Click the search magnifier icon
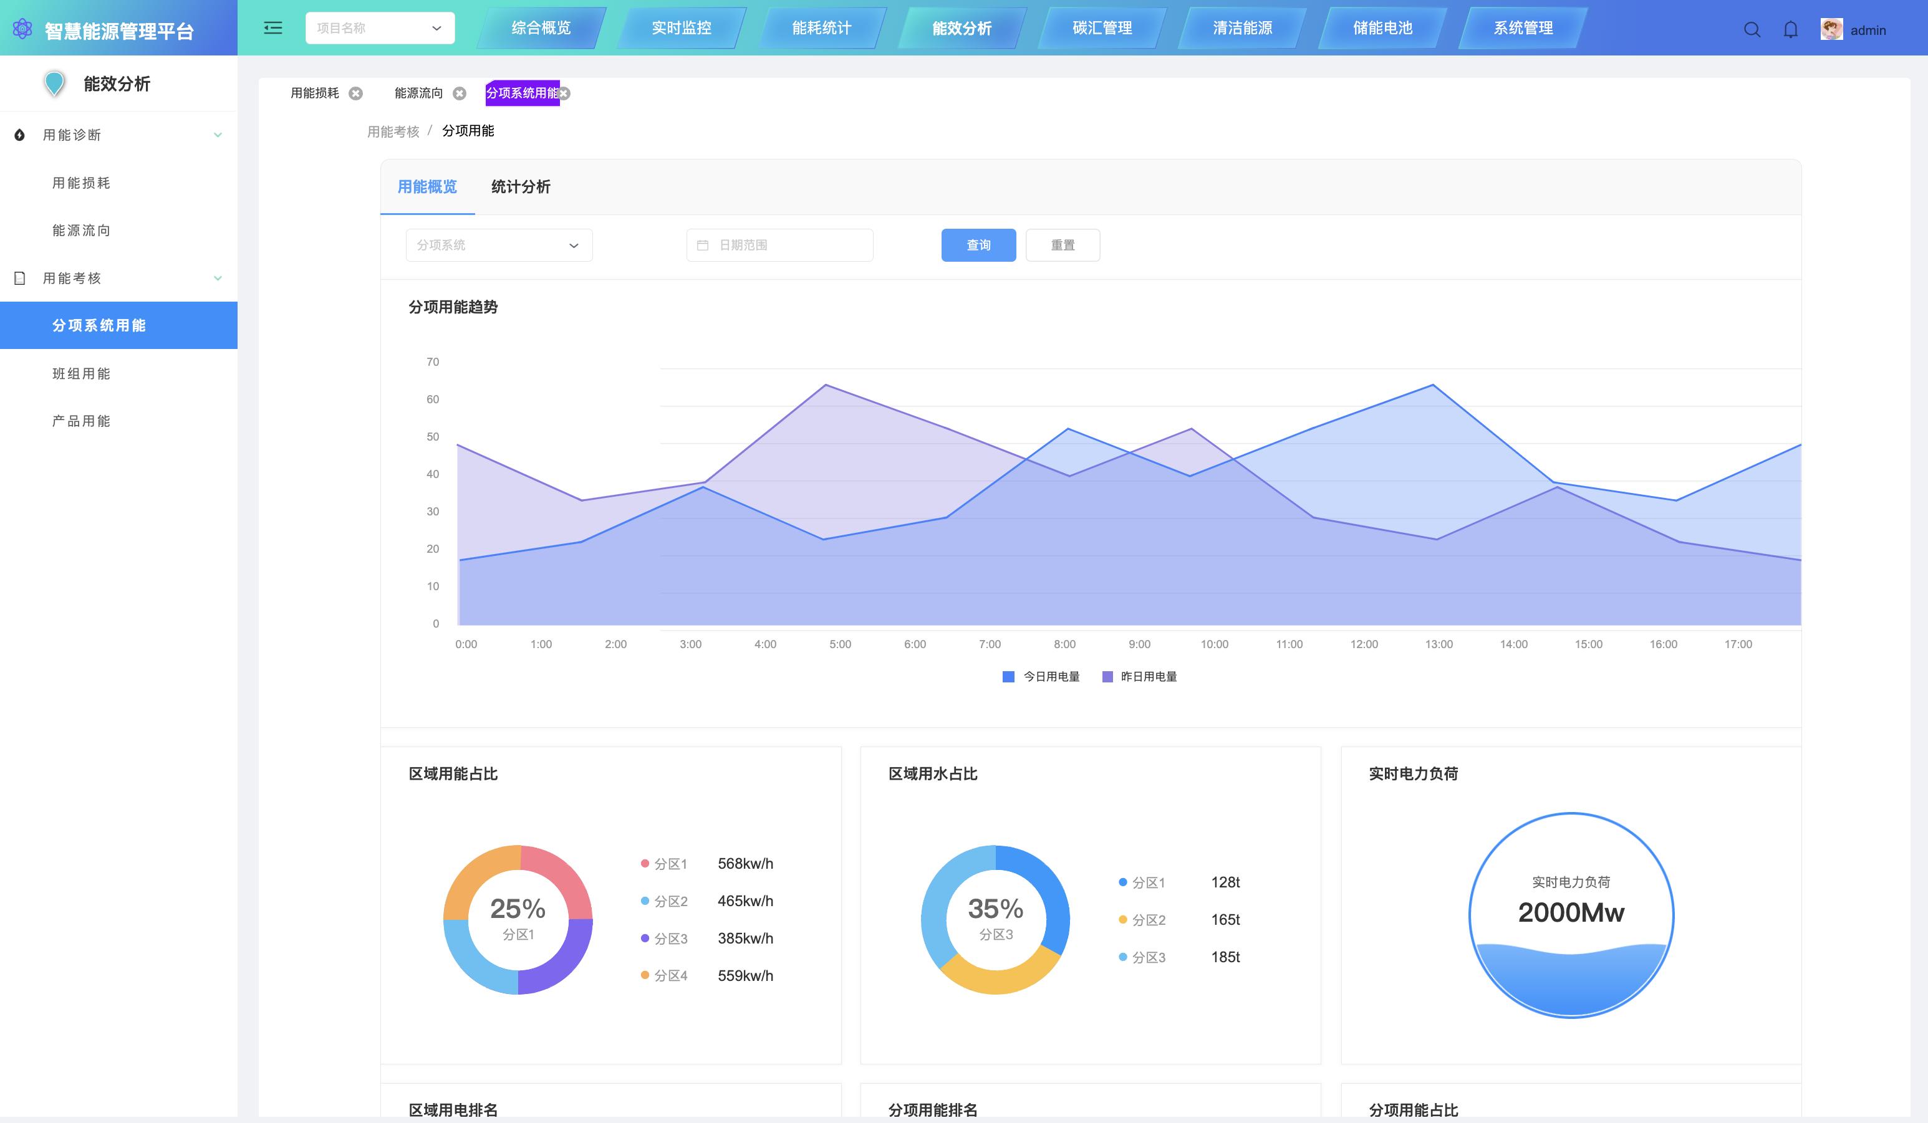The height and width of the screenshot is (1123, 1928). pyautogui.click(x=1752, y=30)
